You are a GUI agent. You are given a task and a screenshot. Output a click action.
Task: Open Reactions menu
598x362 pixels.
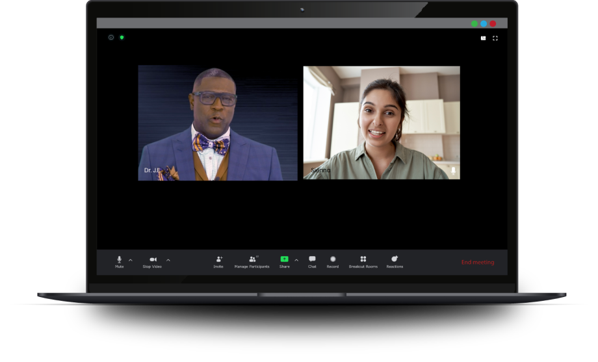[395, 262]
